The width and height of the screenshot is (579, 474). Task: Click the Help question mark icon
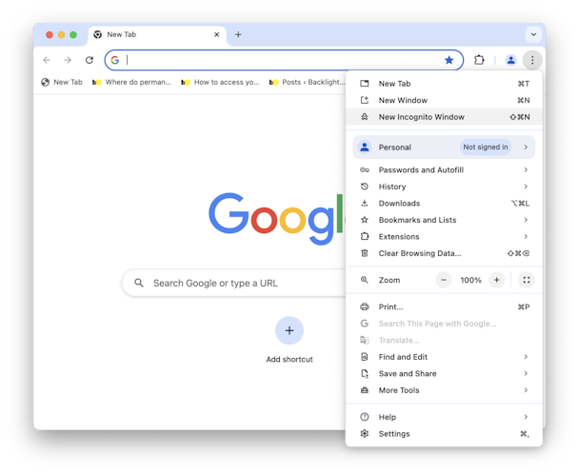pyautogui.click(x=365, y=417)
